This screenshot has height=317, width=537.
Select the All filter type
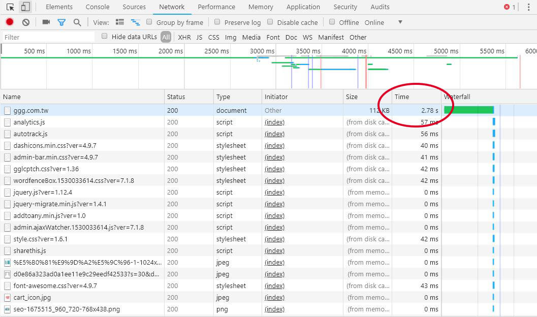click(x=166, y=37)
